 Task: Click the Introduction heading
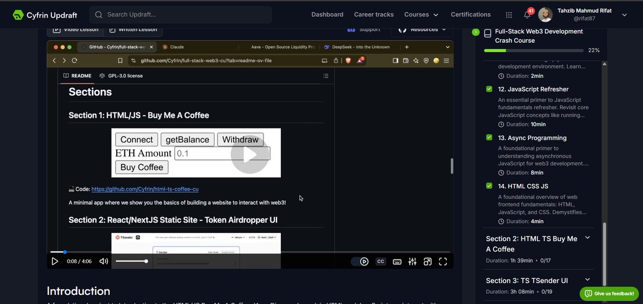(78, 291)
